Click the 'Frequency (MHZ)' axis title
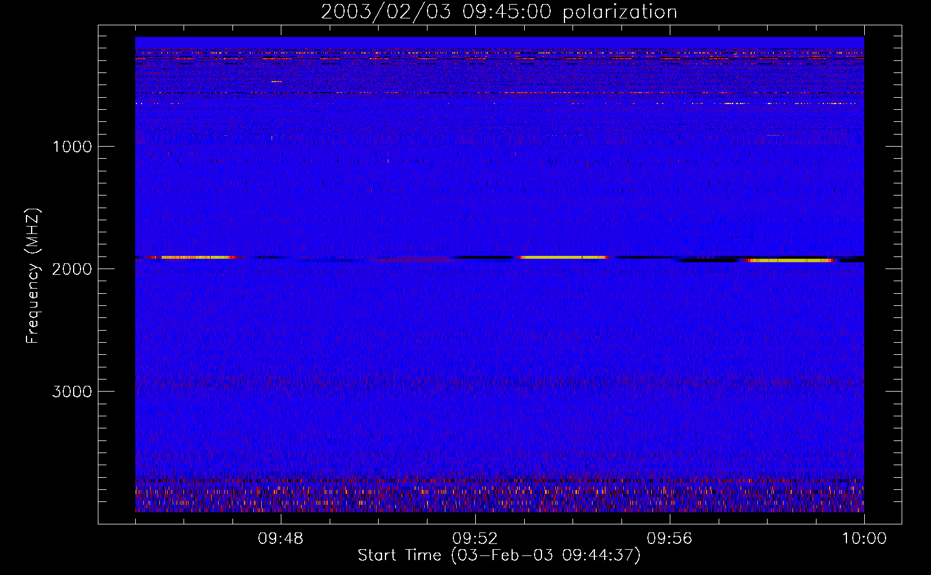Image resolution: width=931 pixels, height=575 pixels. [x=33, y=276]
